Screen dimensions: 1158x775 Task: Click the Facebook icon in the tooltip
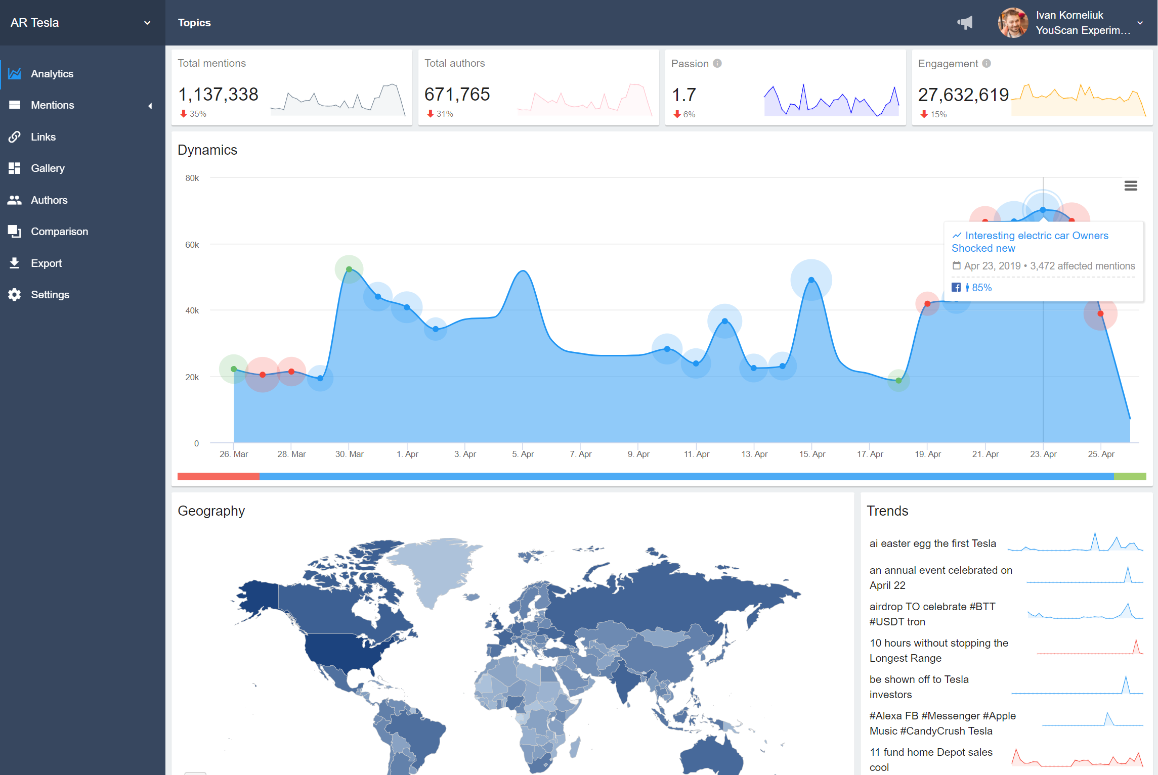point(956,287)
